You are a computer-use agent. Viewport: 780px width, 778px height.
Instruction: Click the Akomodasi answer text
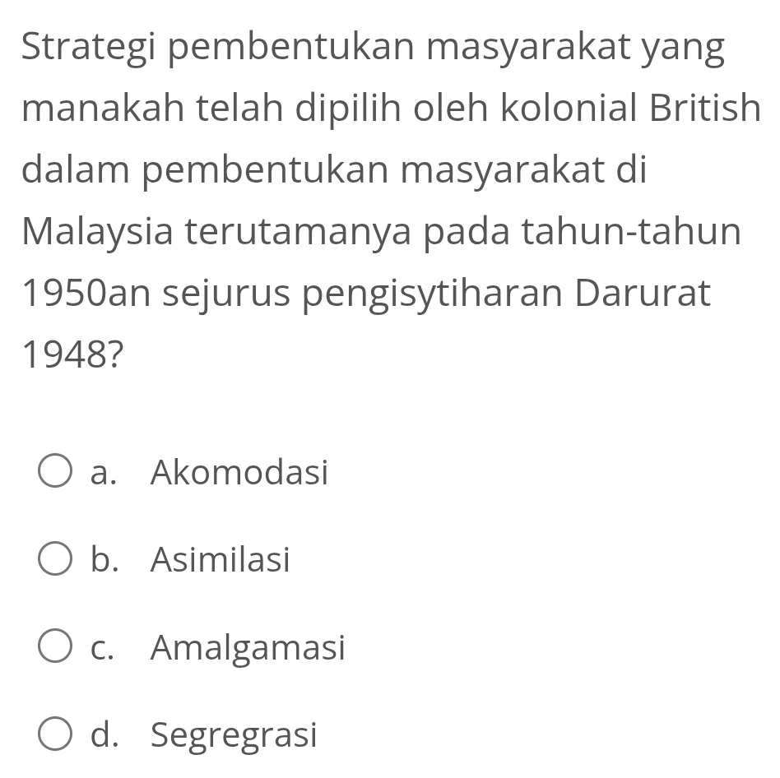(239, 472)
